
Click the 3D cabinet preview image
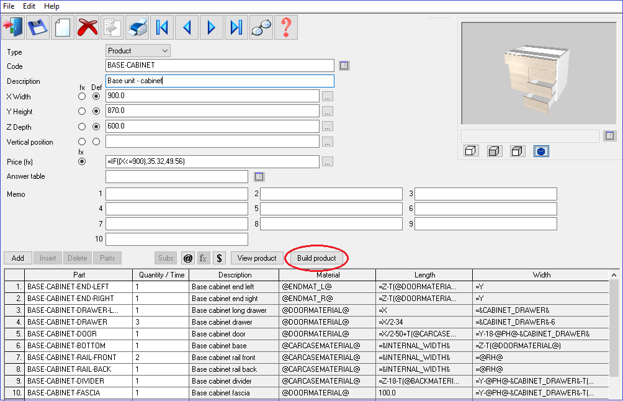click(539, 73)
